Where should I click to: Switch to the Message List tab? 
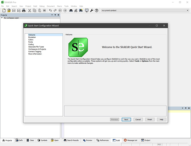point(131,140)
